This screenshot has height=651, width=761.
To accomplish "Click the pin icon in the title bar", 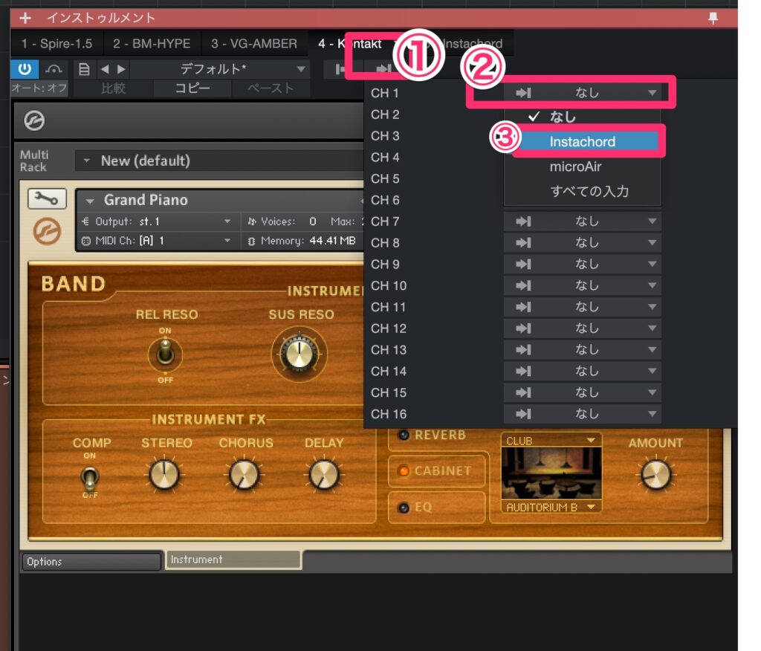I will (713, 19).
